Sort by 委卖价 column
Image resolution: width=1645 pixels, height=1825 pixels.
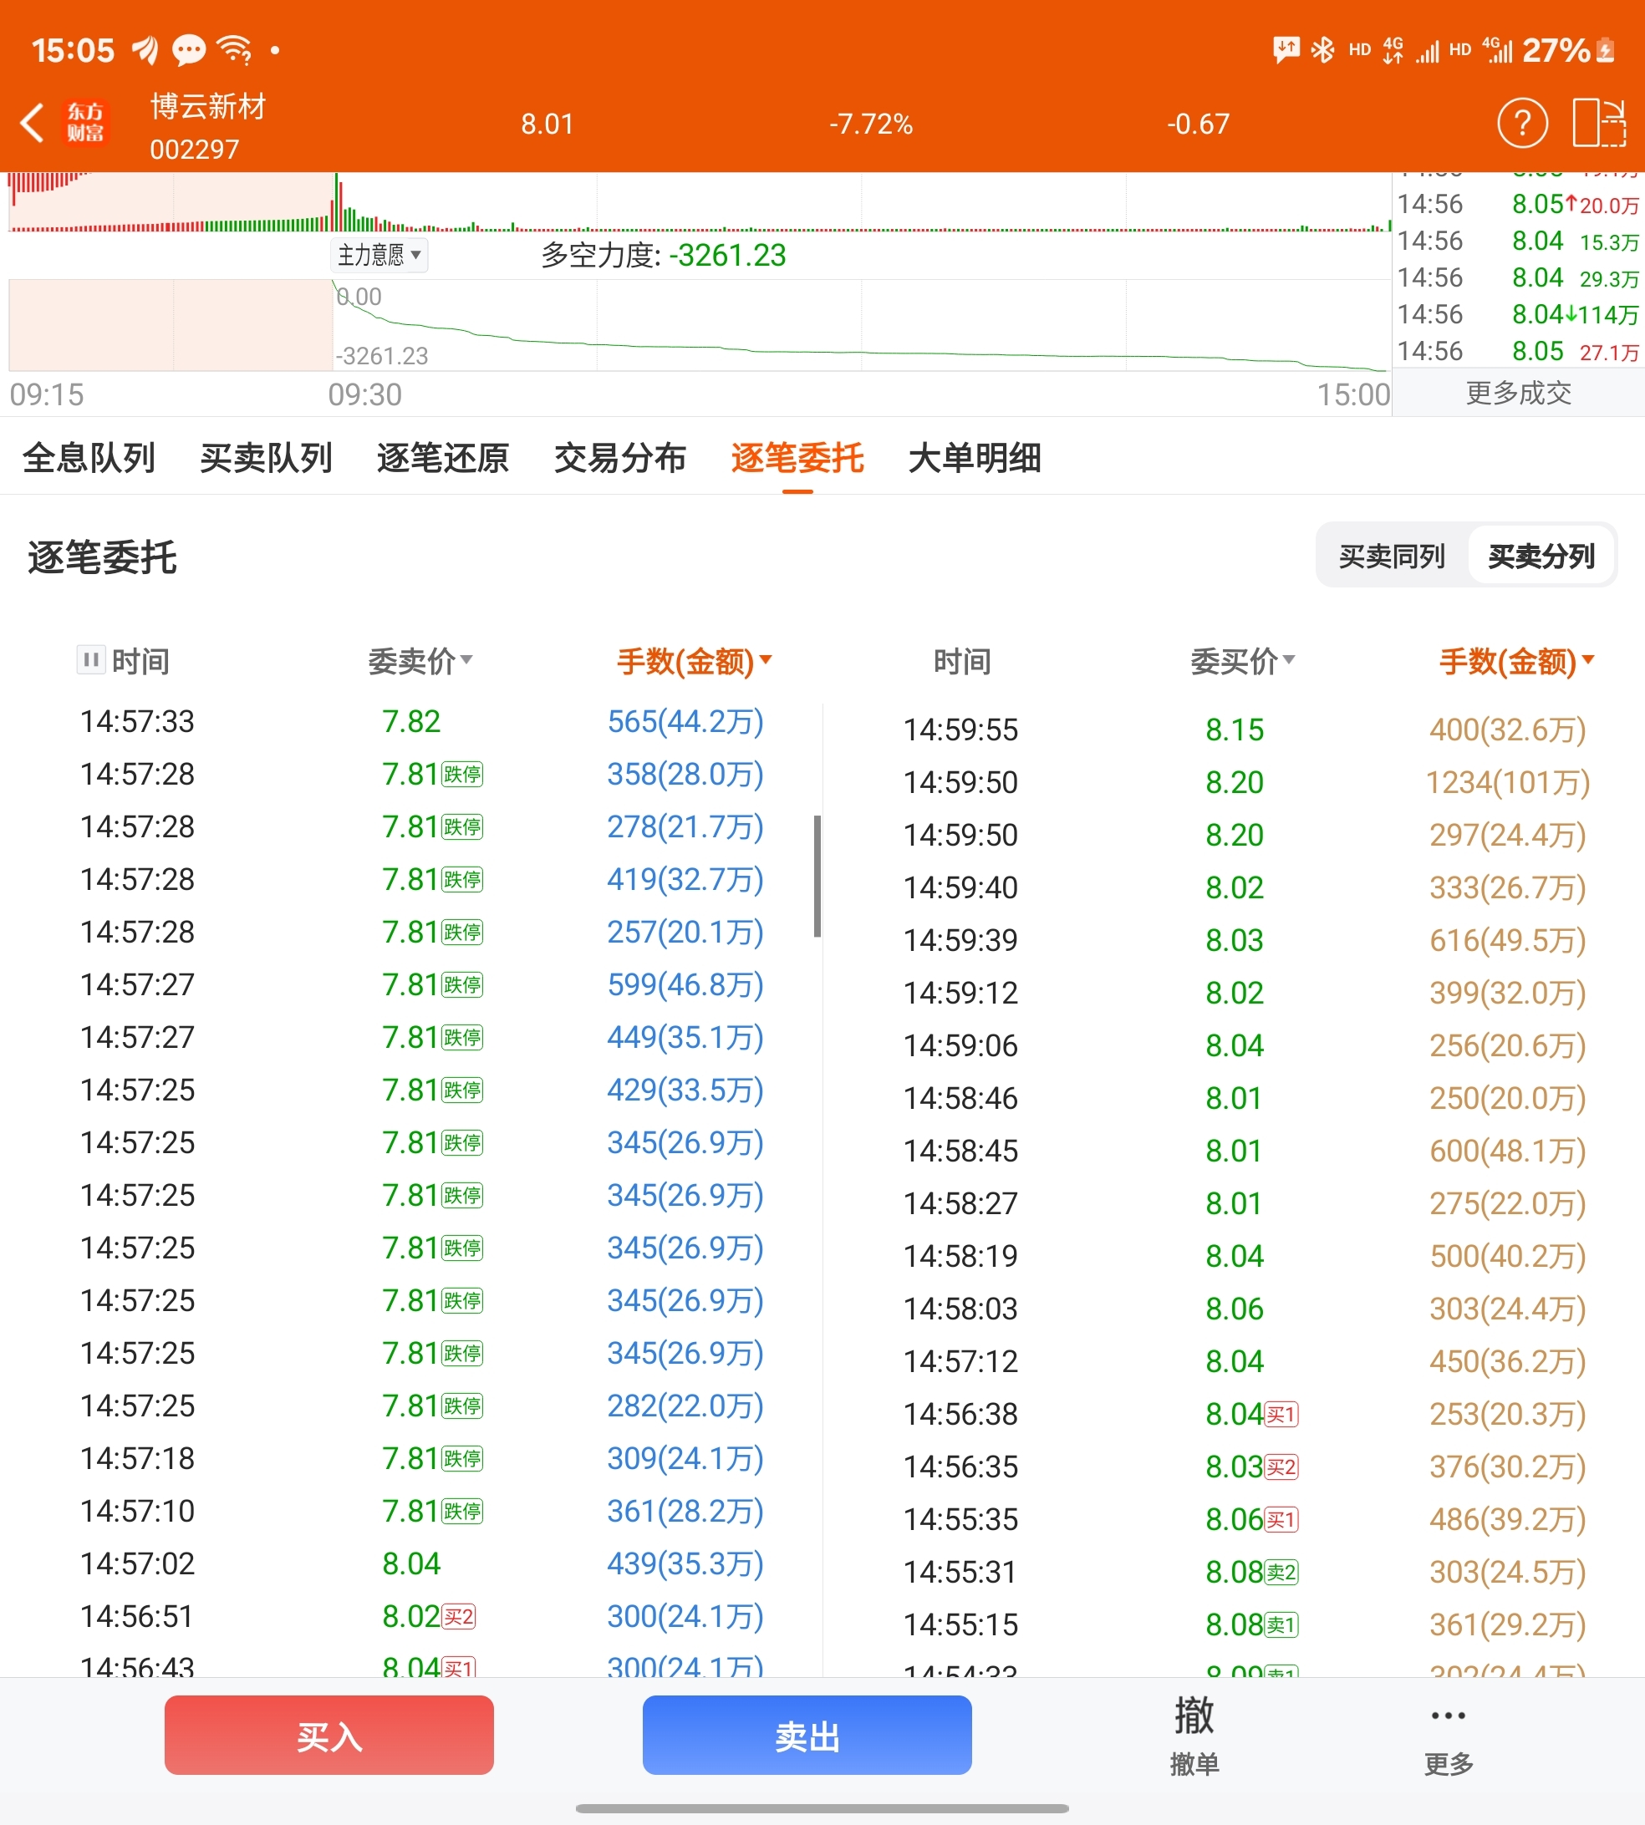(x=420, y=661)
